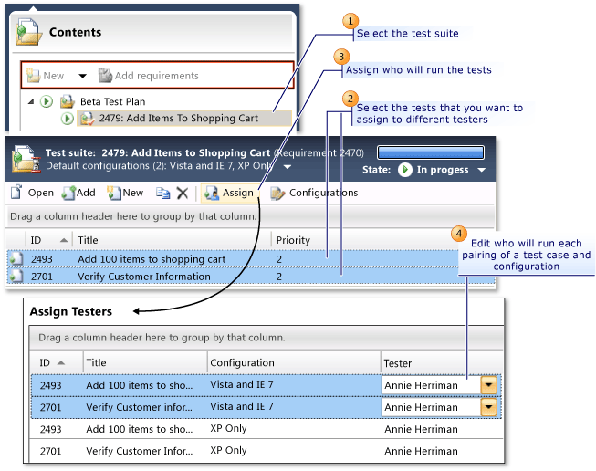The width and height of the screenshot is (596, 471).
Task: Click play icon beside 2479 suite
Action: click(68, 119)
